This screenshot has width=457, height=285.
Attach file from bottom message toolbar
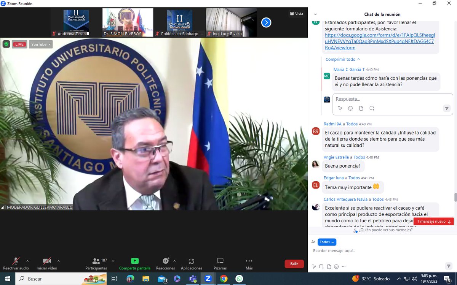(329, 266)
